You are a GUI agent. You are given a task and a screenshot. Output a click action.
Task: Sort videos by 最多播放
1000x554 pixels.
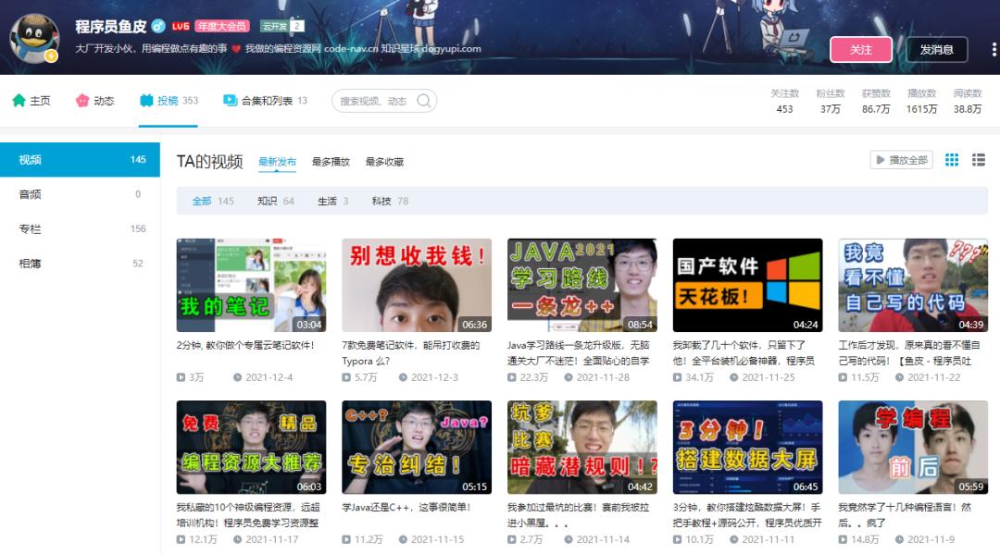click(331, 162)
